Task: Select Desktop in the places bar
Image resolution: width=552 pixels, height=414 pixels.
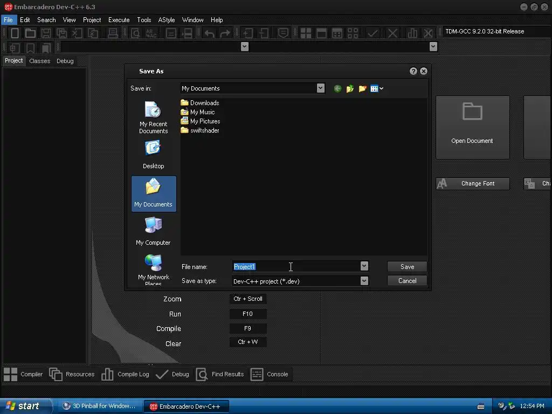Action: (x=154, y=155)
